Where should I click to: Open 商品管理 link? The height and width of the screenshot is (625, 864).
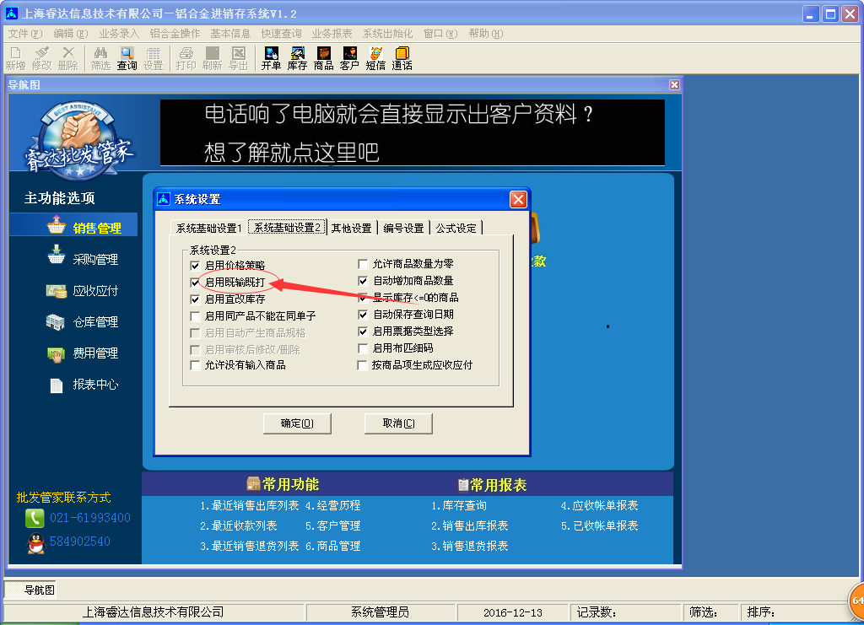tap(333, 547)
